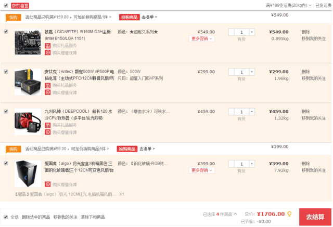The width and height of the screenshot is (333, 227).
Task: Uncheck the aigo case item checkbox
Action: (x=6, y=163)
